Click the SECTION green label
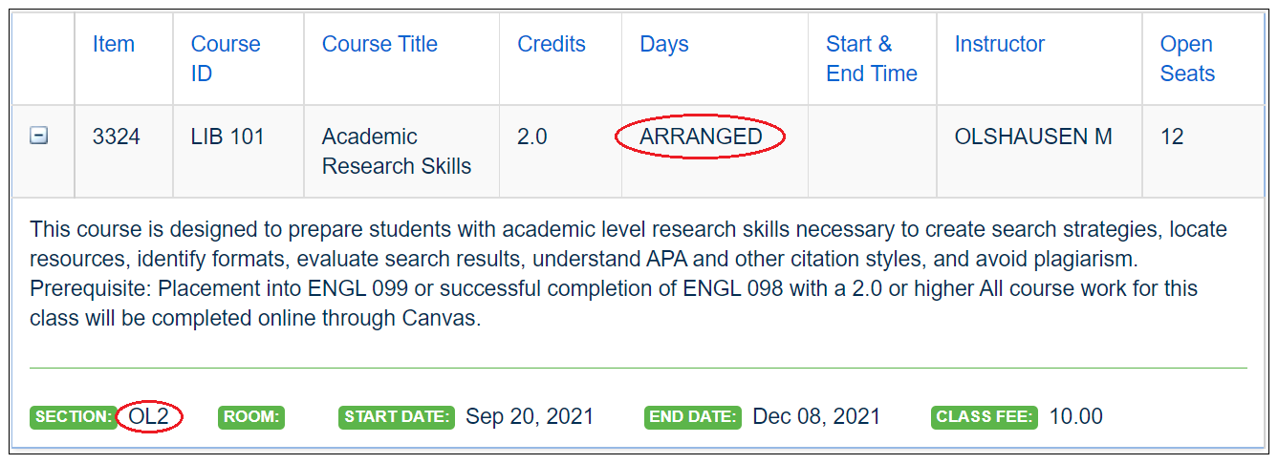Viewport: 1278px width, 464px height. click(x=73, y=417)
